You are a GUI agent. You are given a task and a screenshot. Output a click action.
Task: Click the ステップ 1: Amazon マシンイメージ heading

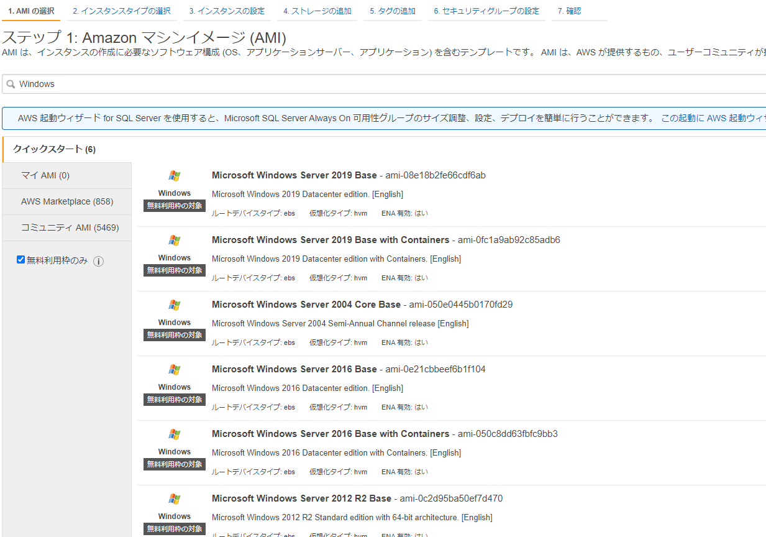tap(144, 37)
